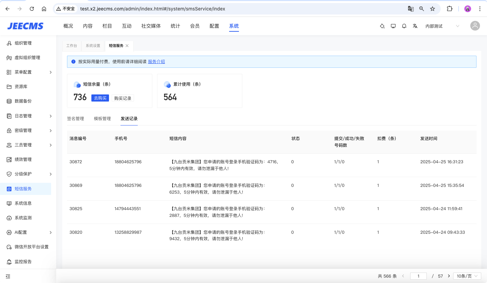Open the 服务介绍 link
Image resolution: width=487 pixels, height=283 pixels.
tap(156, 62)
